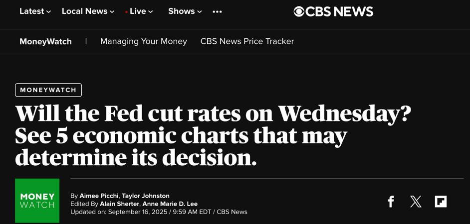Expand the Latest dropdown menu
The height and width of the screenshot is (224, 470).
pos(35,11)
